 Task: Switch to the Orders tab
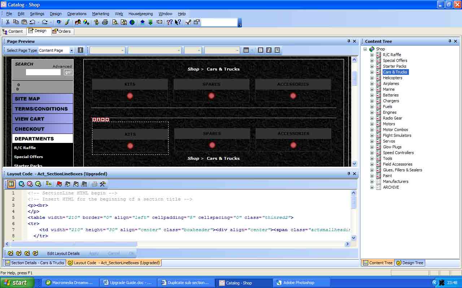(x=62, y=31)
